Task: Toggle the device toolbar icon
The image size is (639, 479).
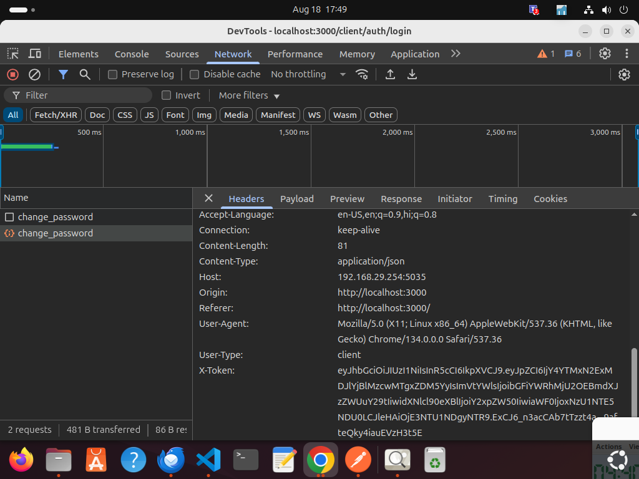Action: pos(35,54)
